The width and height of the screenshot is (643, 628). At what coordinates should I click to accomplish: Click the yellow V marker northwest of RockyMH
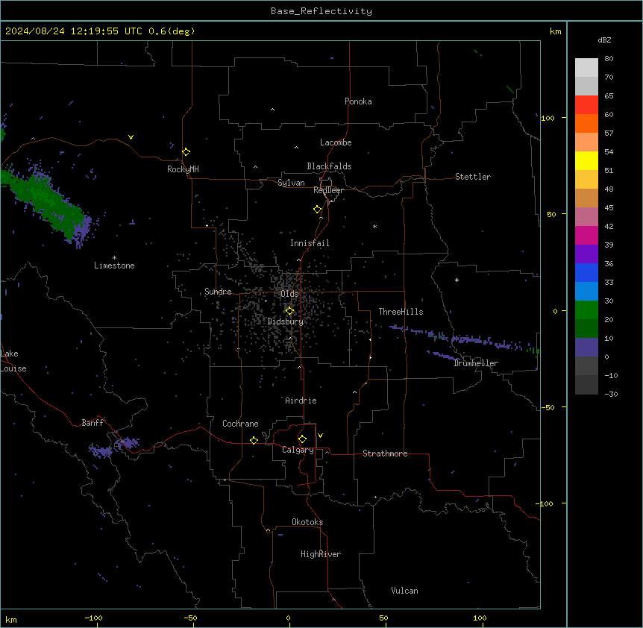tap(131, 137)
